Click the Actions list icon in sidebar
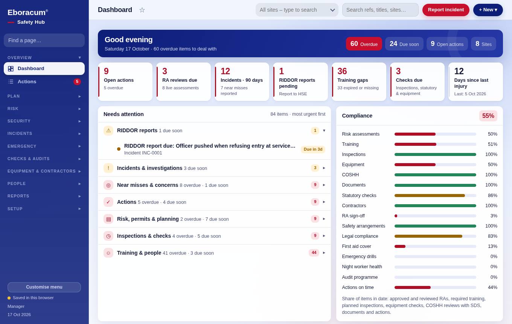 point(11,82)
